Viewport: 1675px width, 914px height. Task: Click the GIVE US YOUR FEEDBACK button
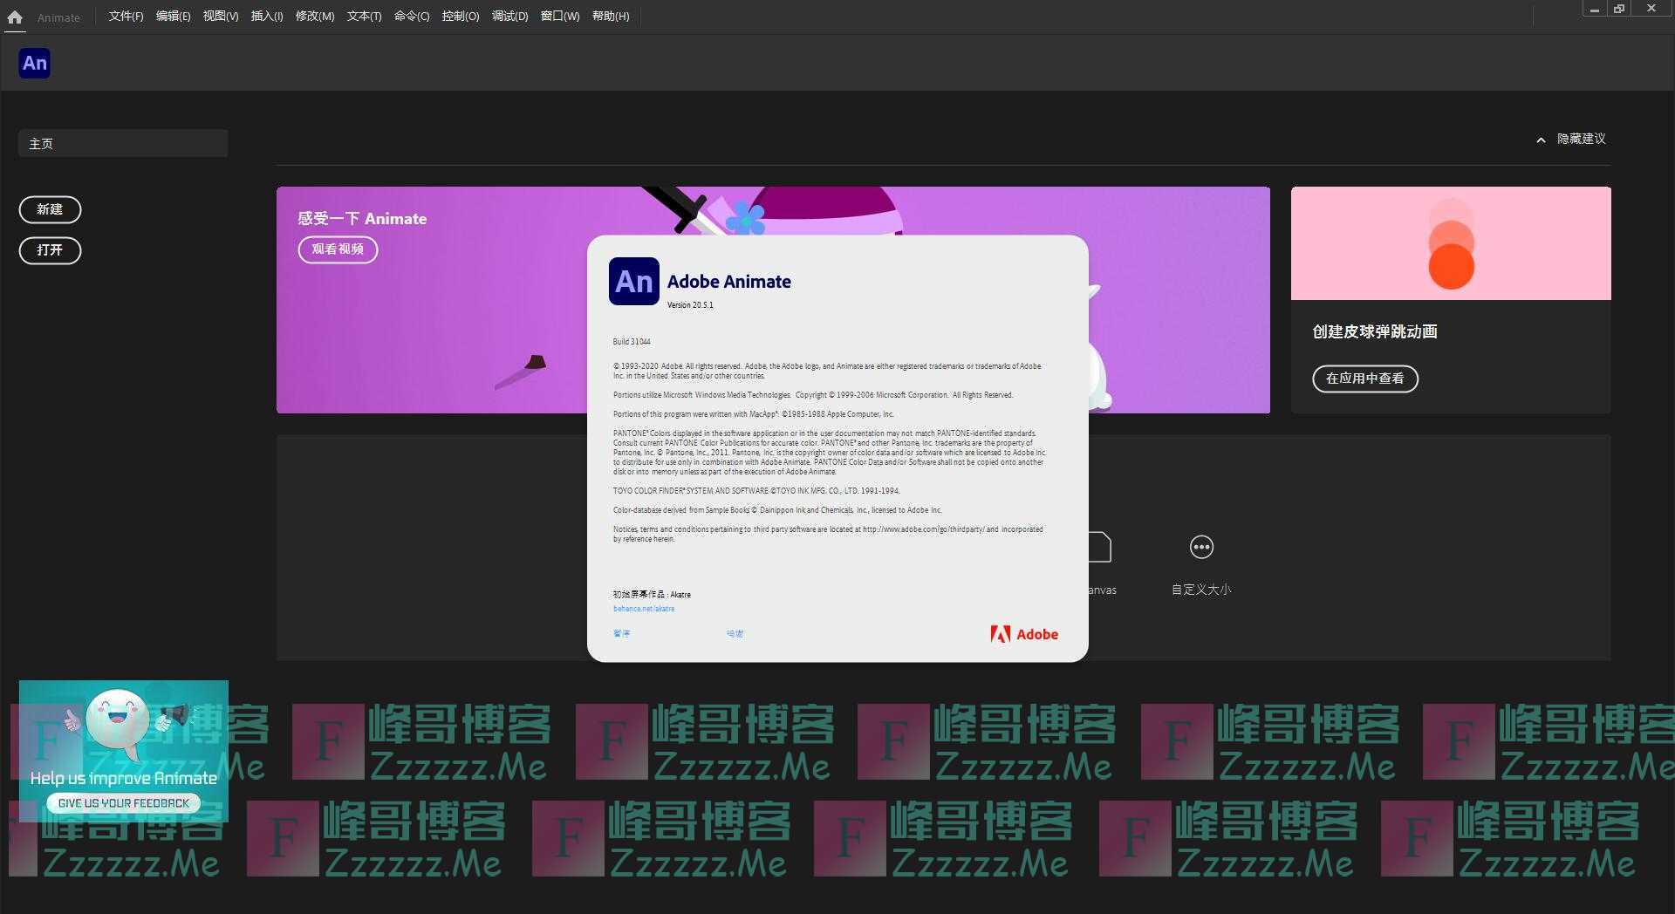(x=123, y=803)
